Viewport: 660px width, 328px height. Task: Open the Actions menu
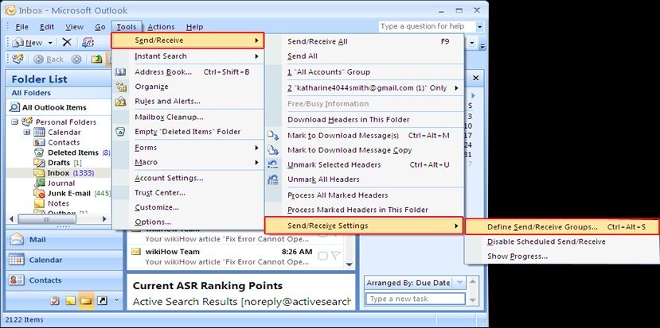pos(161,27)
